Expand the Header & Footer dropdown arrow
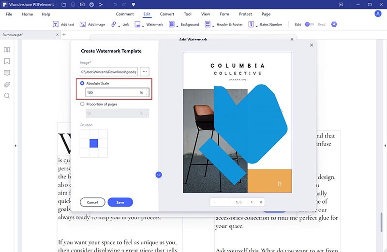Viewport: 387px width, 252px height. click(x=213, y=26)
